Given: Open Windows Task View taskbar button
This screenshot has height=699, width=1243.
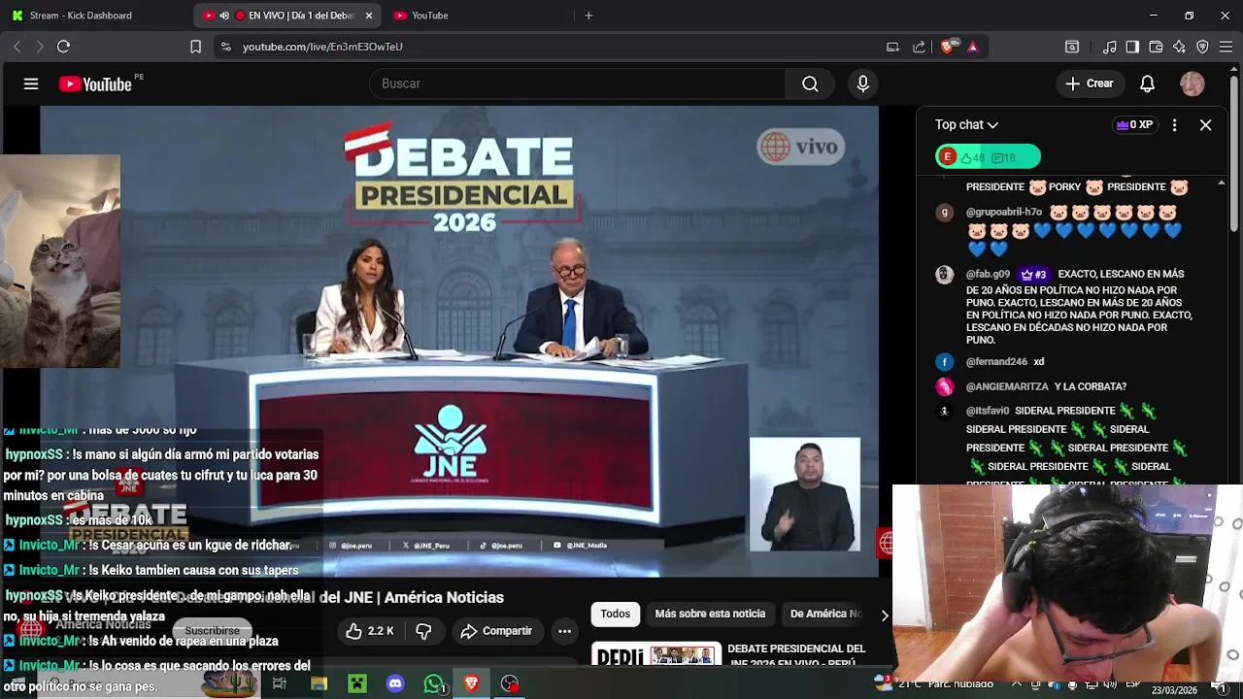Looking at the screenshot, I should pos(280,683).
